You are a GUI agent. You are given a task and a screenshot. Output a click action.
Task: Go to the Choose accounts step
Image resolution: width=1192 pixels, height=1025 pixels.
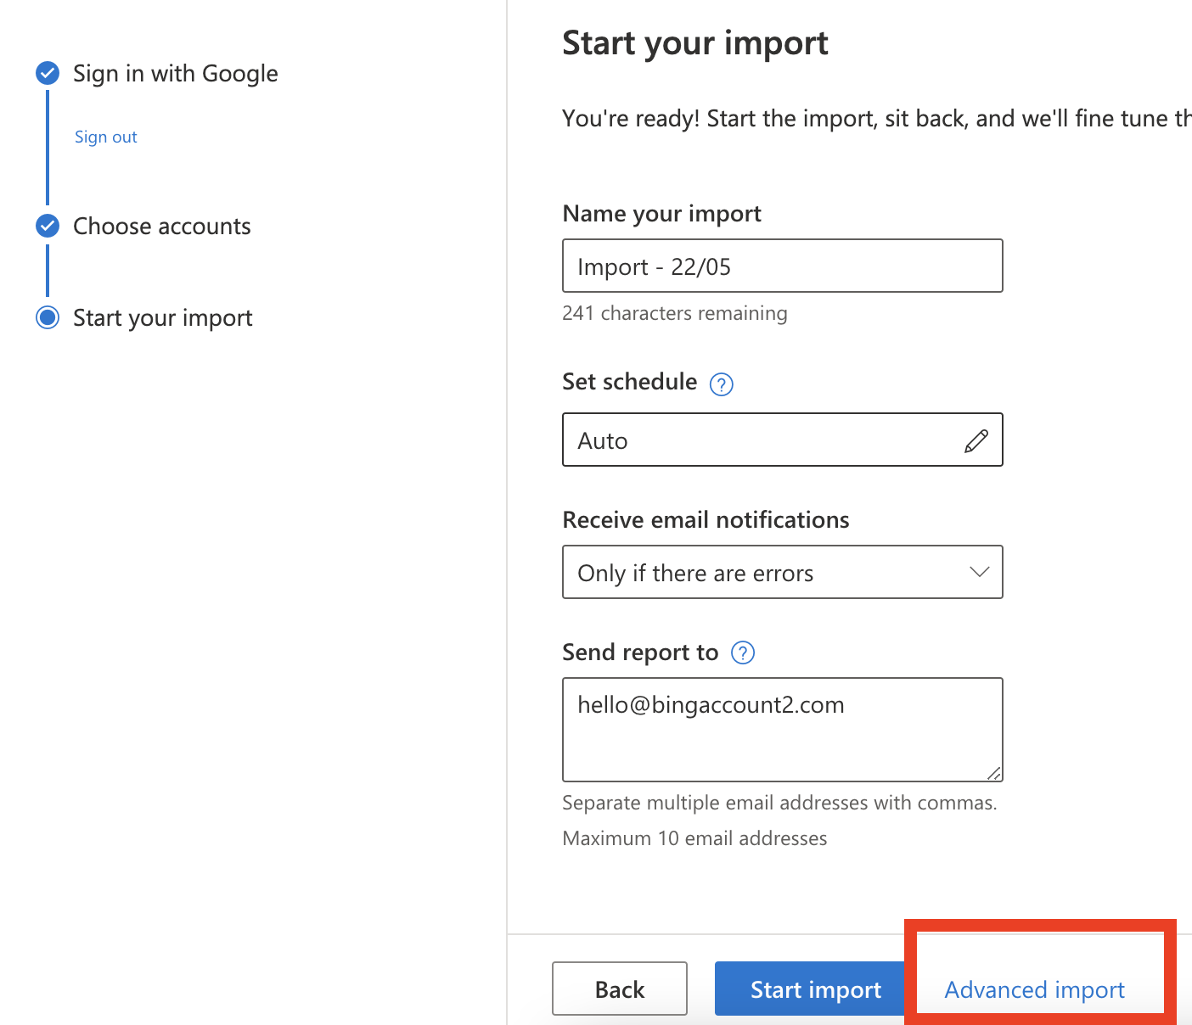point(161,227)
